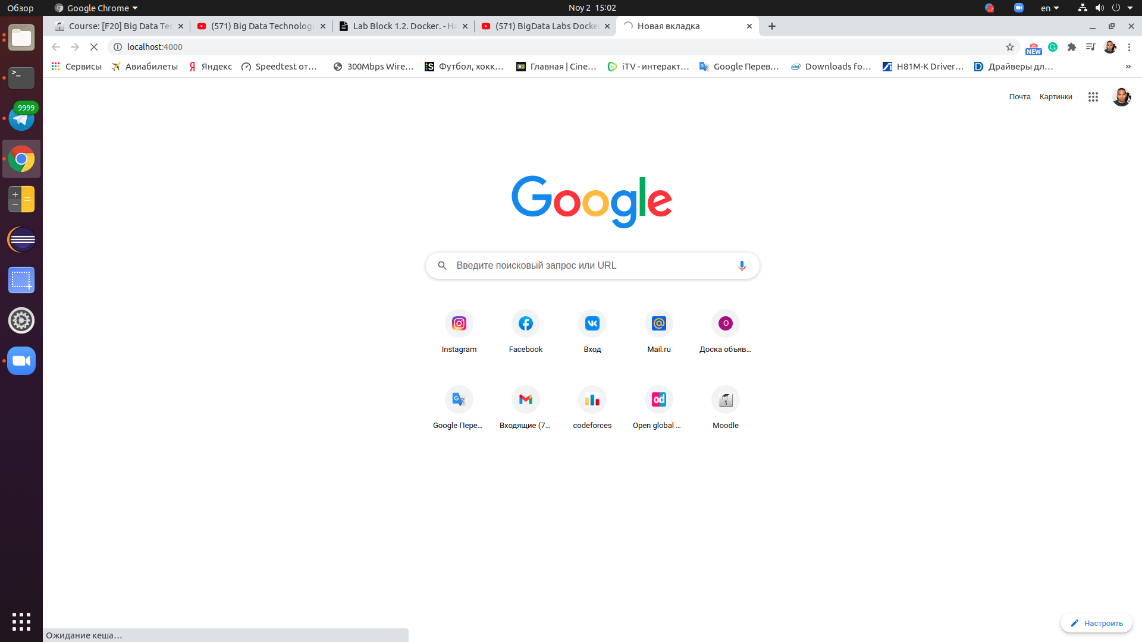Open the Google account avatar on page
Screen dimensions: 1142x642
1121,97
